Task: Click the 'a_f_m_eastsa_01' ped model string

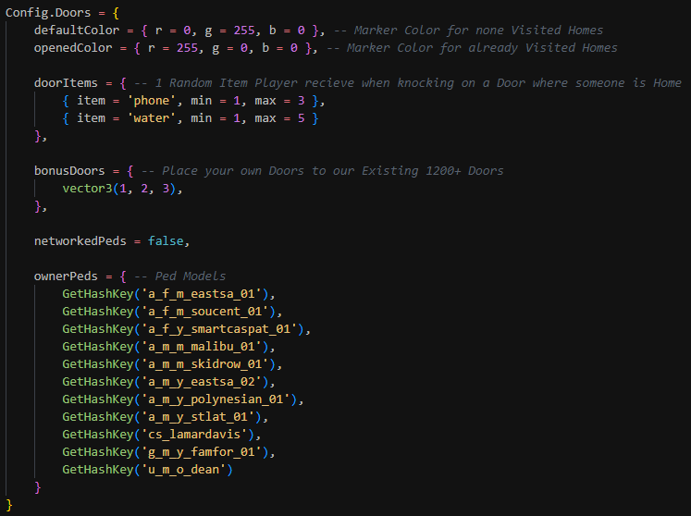Action: 205,294
